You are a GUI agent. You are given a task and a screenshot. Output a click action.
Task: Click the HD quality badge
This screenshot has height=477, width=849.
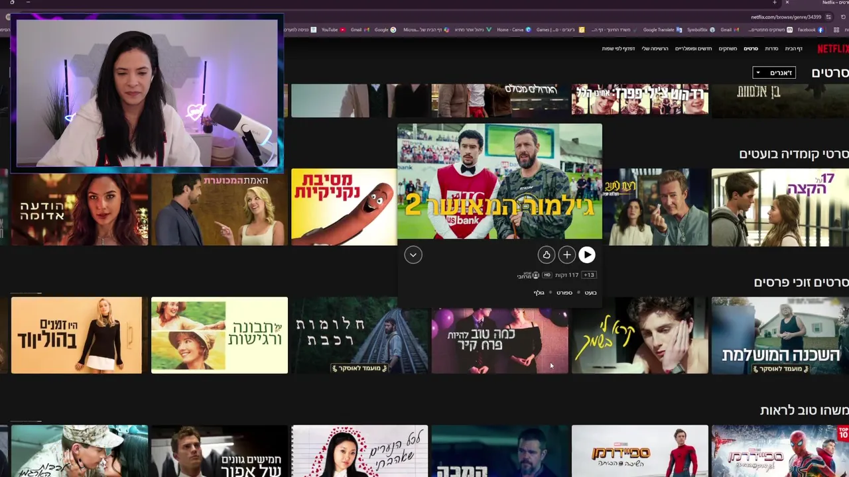point(547,275)
